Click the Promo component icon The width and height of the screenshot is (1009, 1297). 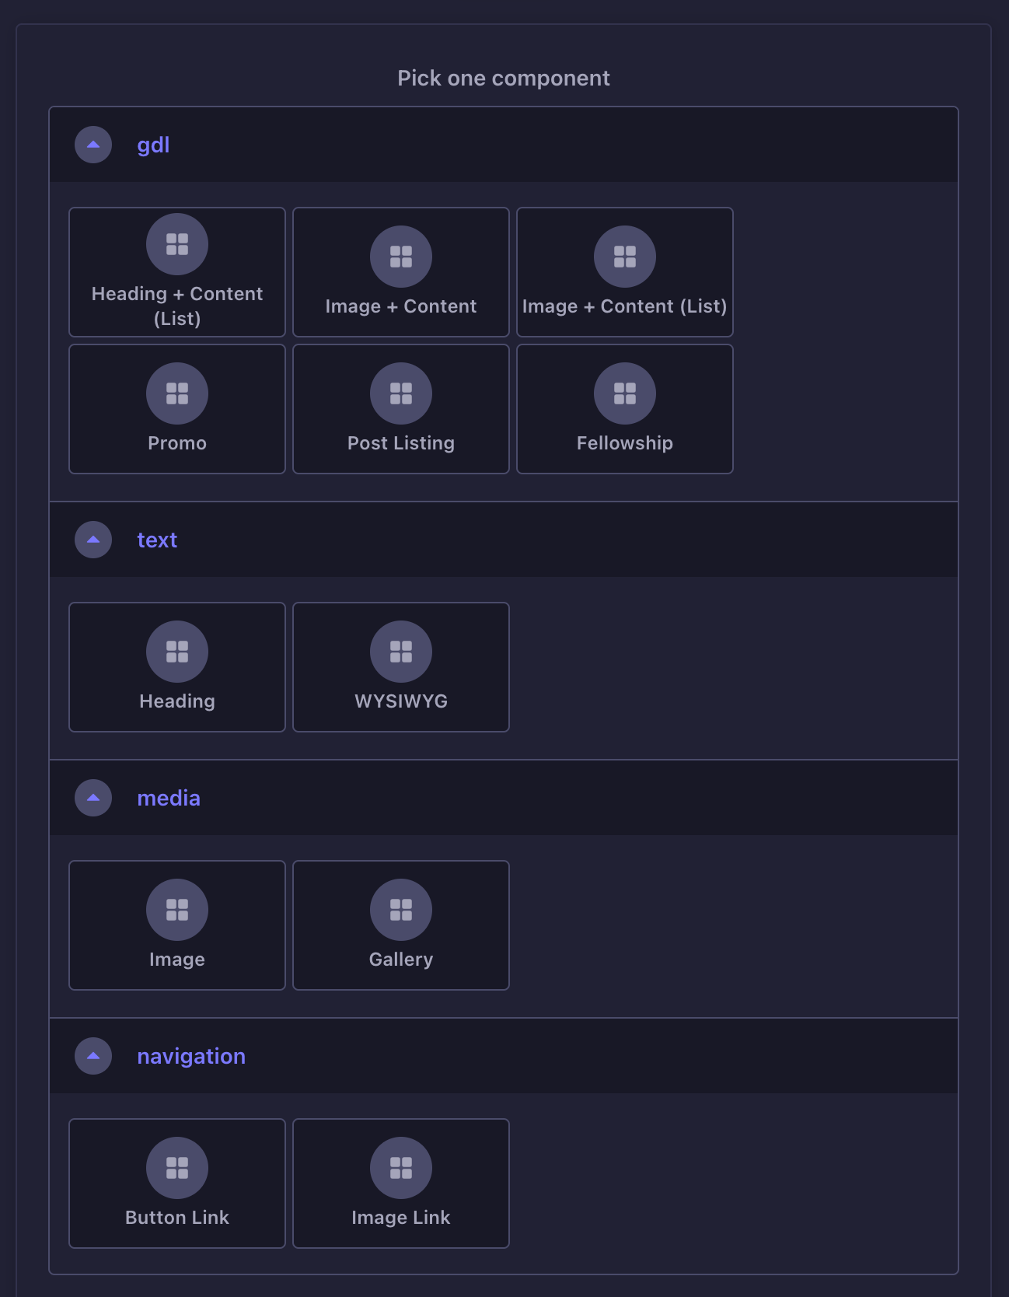[x=176, y=393]
